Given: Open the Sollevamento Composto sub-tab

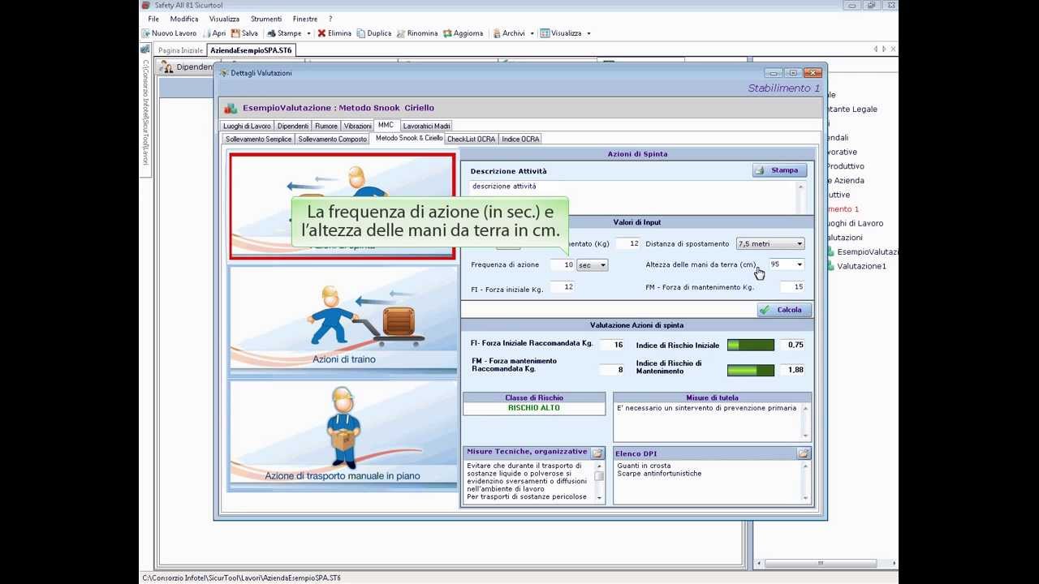Looking at the screenshot, I should click(332, 139).
